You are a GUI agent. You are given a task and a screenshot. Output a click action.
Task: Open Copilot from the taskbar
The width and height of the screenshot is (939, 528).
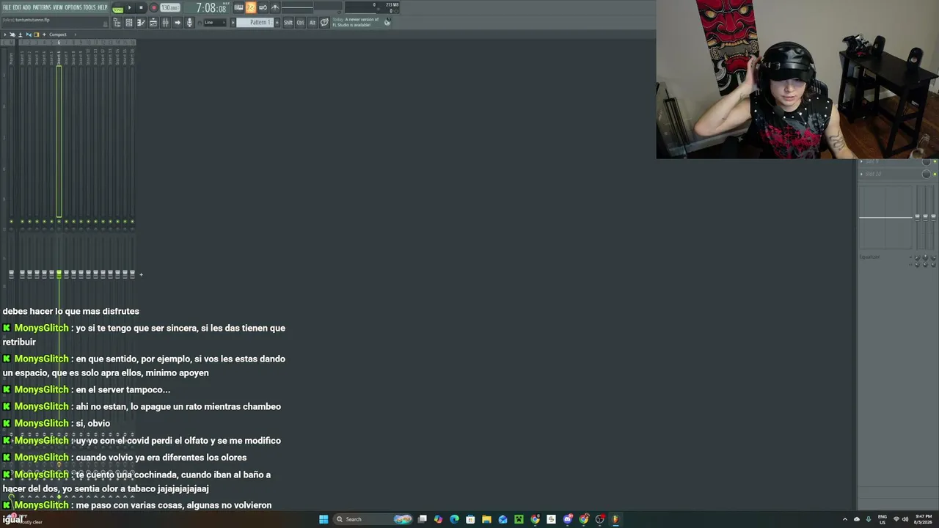point(439,519)
